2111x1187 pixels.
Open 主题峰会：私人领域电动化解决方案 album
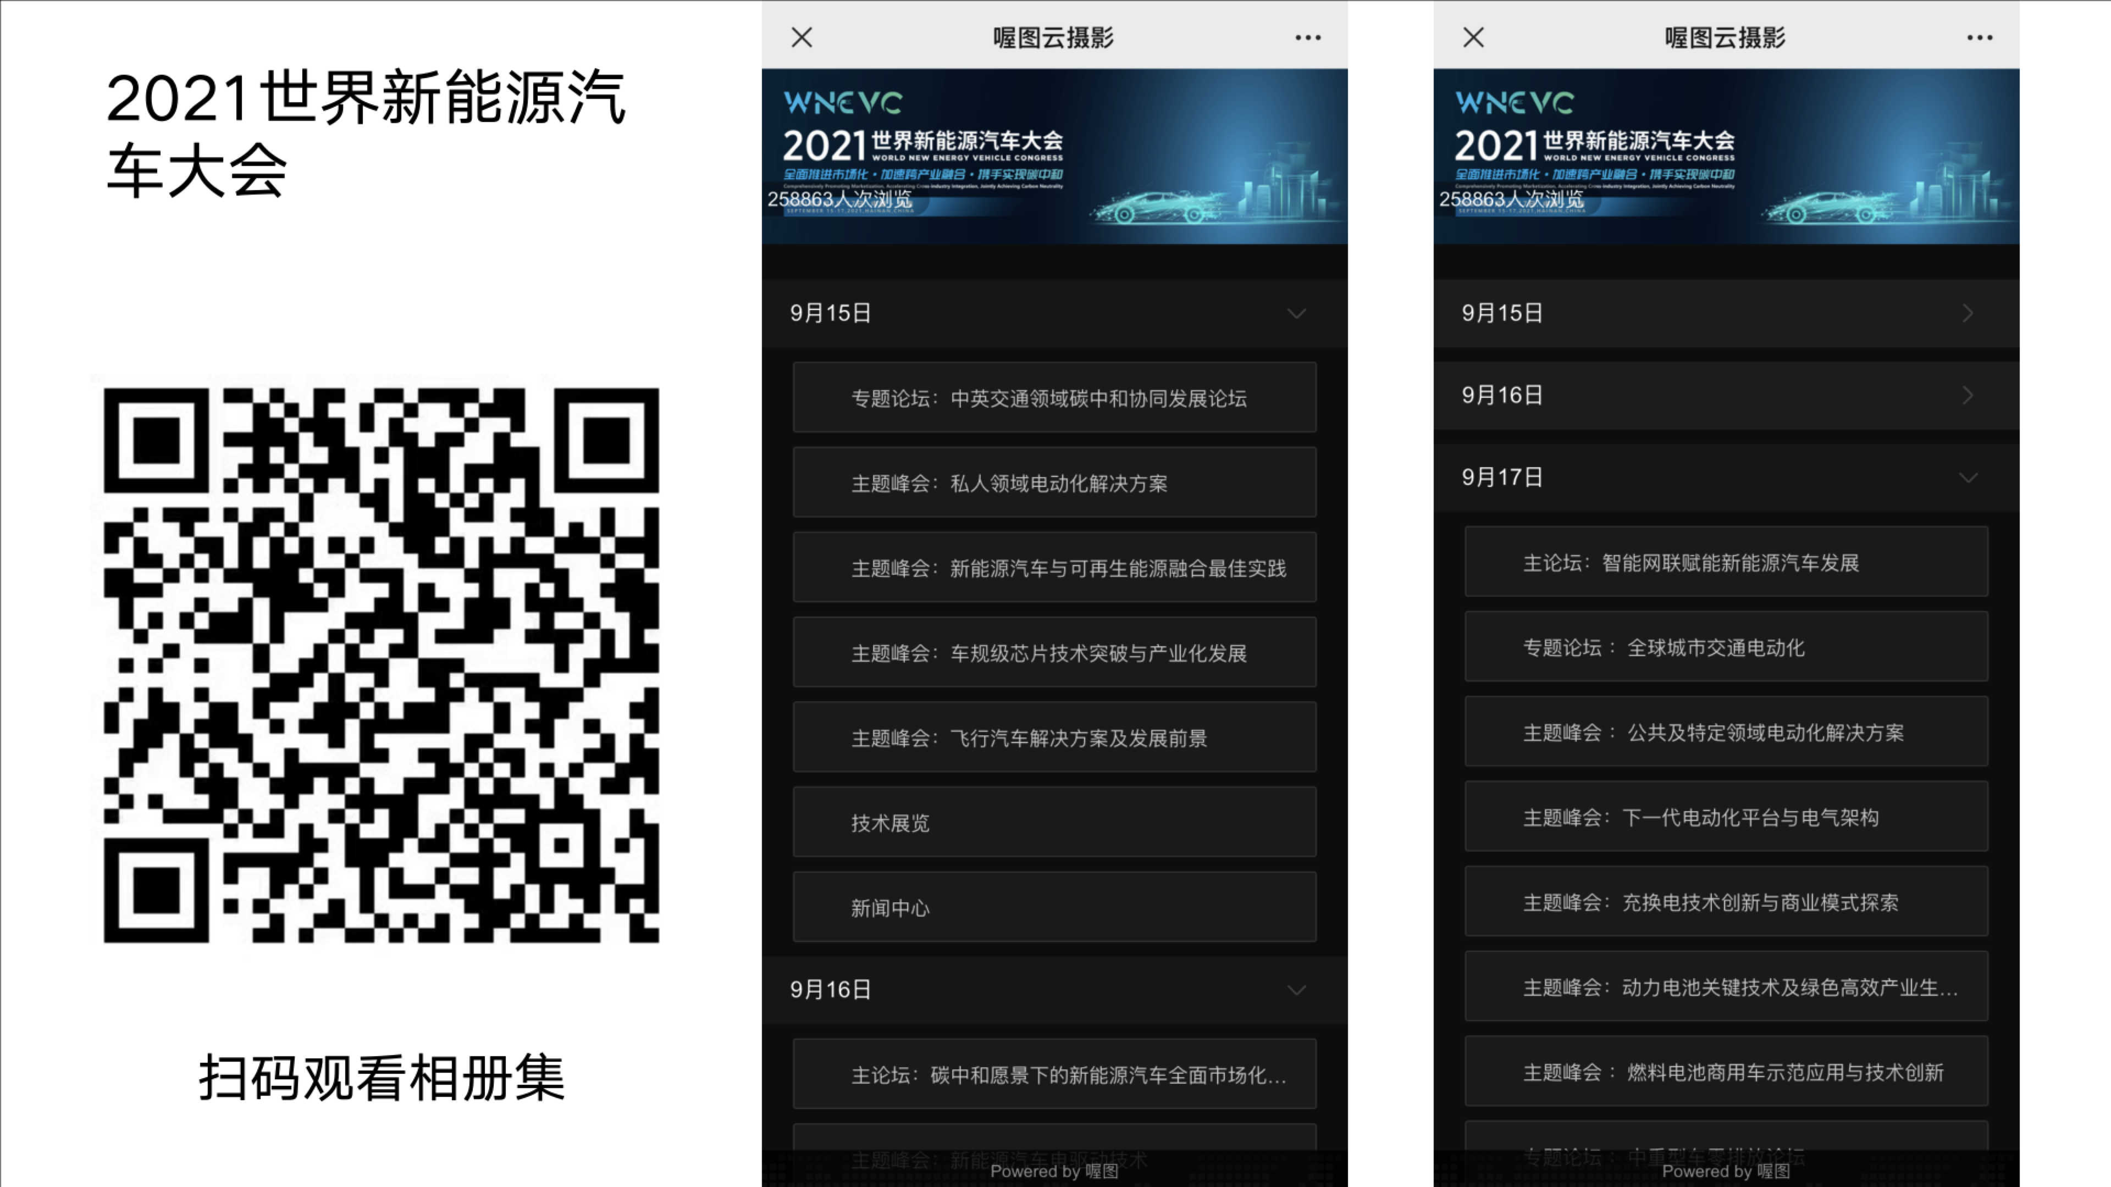point(1055,482)
